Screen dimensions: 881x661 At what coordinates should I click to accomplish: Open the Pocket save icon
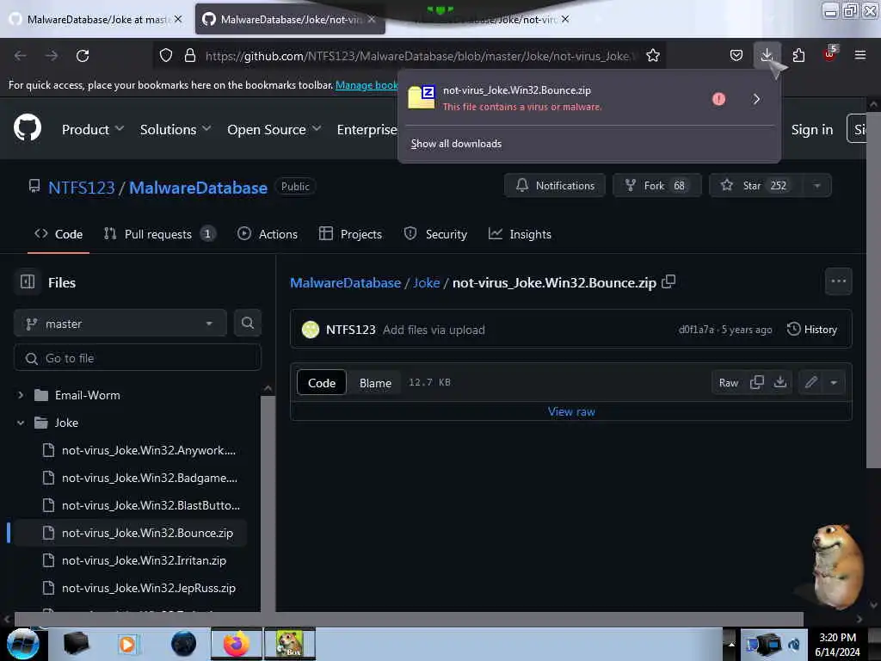(x=736, y=55)
